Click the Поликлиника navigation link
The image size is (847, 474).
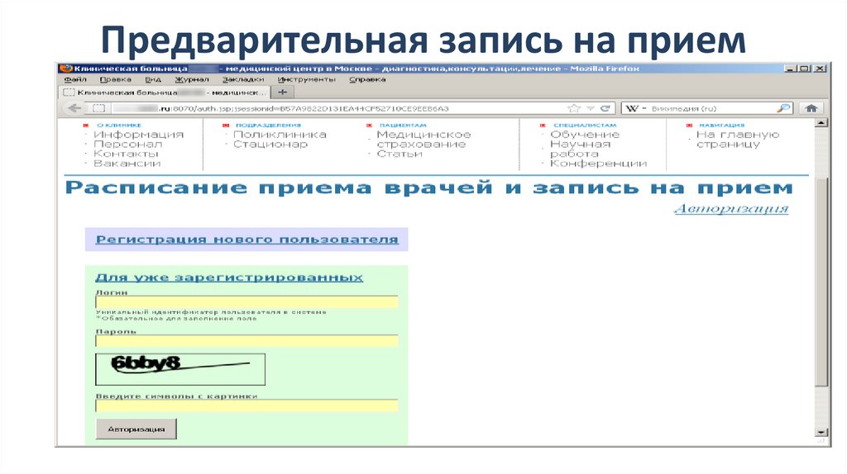[280, 135]
